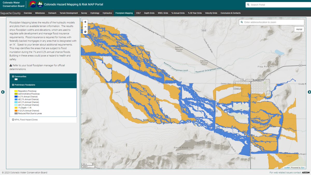Open the Leaflet attribution link
This screenshot has width=311, height=175.
[x=287, y=168]
